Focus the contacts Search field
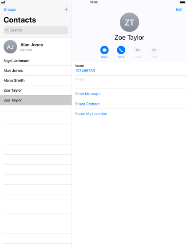Image resolution: width=187 pixels, height=250 pixels. tap(36, 30)
